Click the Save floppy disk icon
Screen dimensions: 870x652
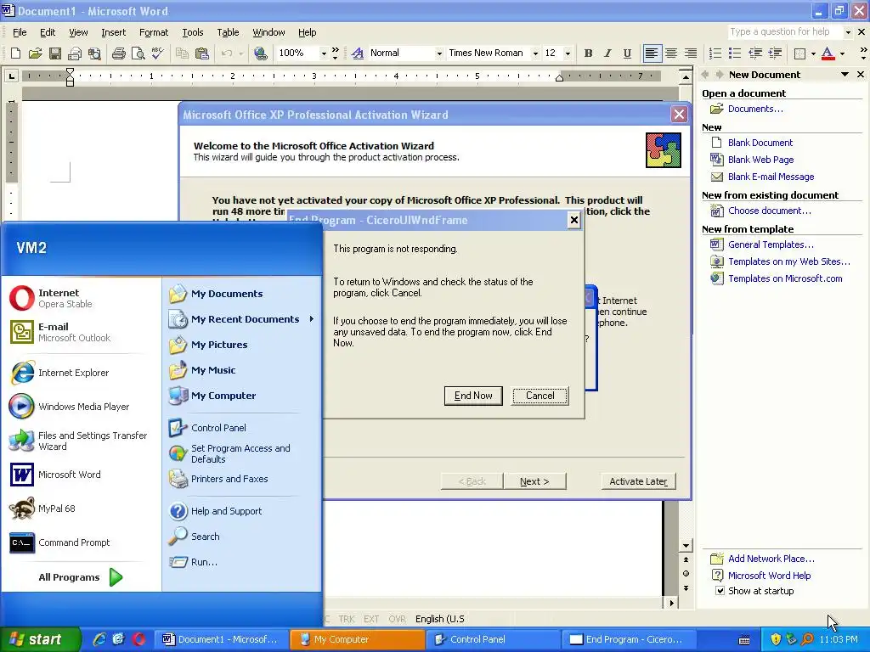click(x=55, y=53)
